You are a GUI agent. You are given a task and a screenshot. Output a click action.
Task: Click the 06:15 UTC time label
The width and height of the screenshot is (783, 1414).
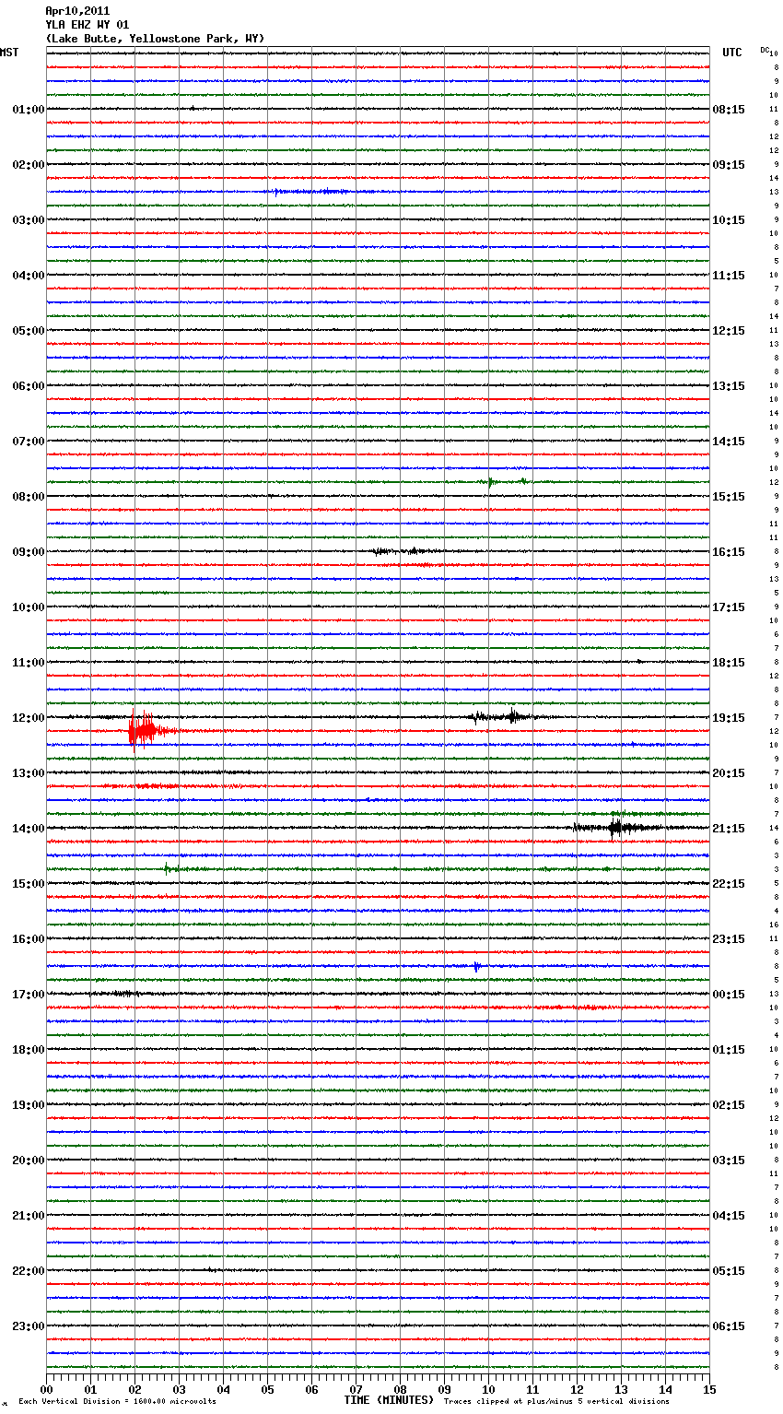coord(729,1326)
